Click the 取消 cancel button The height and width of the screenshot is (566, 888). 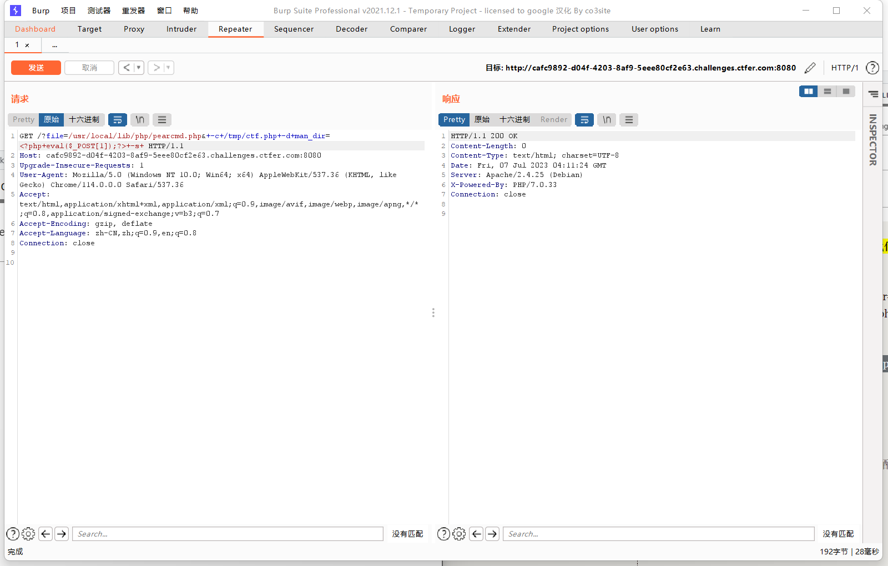(x=89, y=68)
